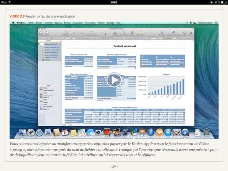Click the Budget personnel sheet title
Screen dimensions: 228x171
pos(125,46)
